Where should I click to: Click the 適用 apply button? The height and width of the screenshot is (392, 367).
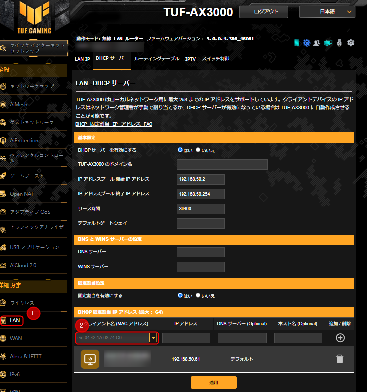(x=214, y=382)
